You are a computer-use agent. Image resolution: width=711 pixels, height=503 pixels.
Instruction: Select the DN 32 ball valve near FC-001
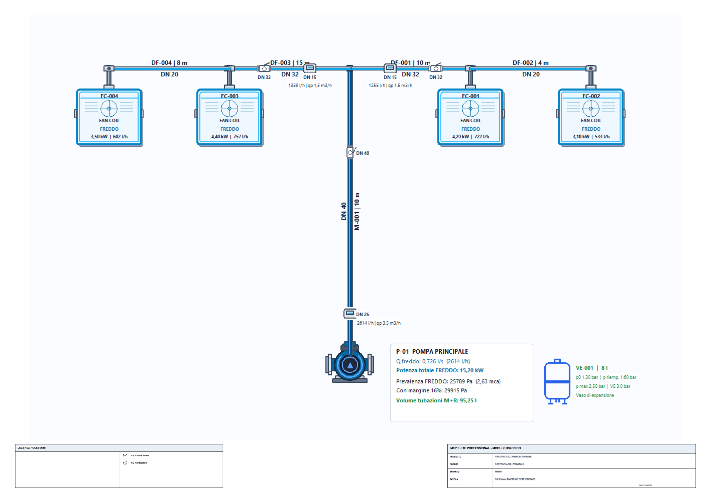click(x=436, y=68)
